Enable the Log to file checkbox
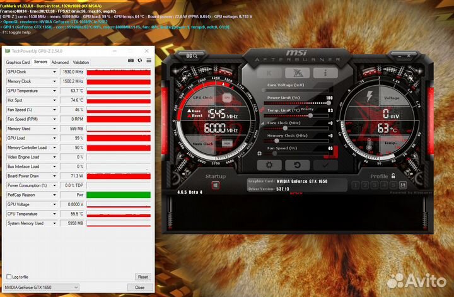Screen dimensions: 454x297 (9, 277)
